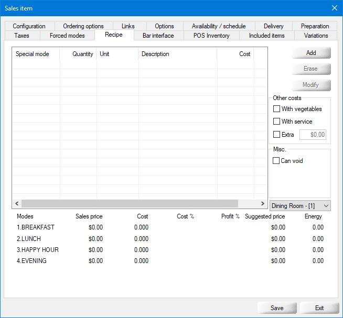Click the Exit button
This screenshot has width=343, height=318.
click(x=319, y=308)
